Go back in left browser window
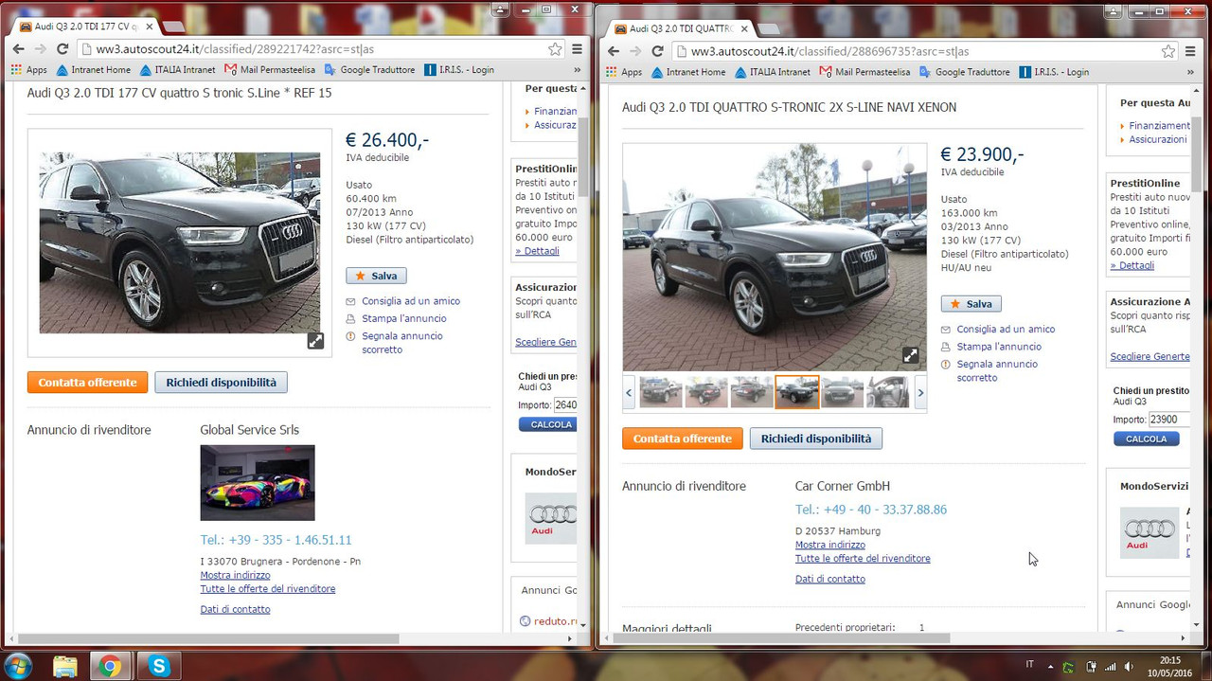This screenshot has width=1212, height=681. click(19, 49)
